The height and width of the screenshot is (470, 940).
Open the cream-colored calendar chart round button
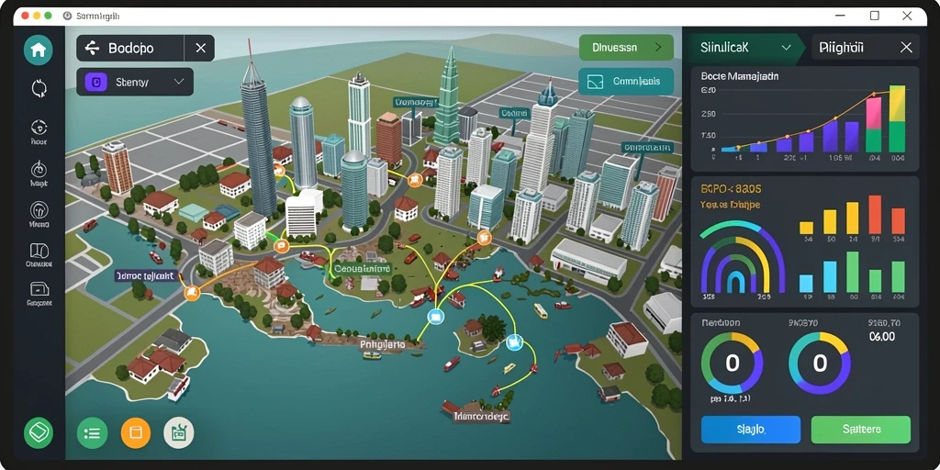click(179, 433)
